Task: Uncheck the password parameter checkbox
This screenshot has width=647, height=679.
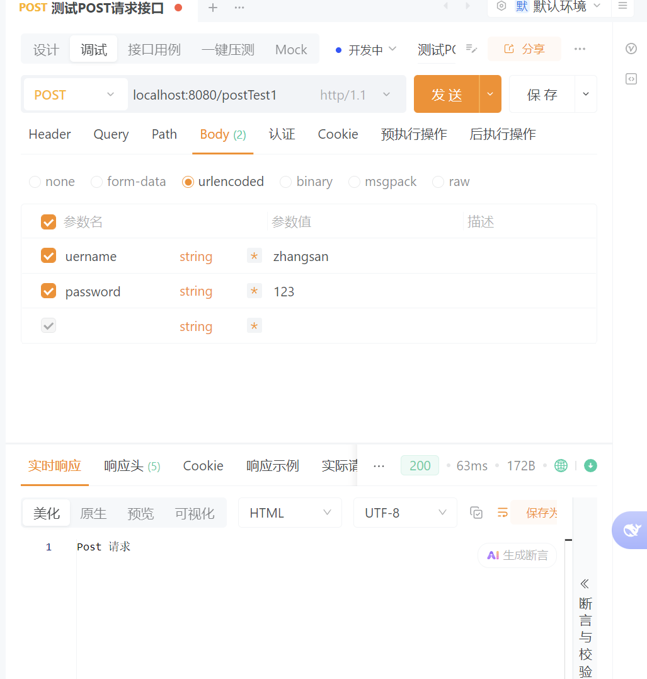Action: pos(49,291)
